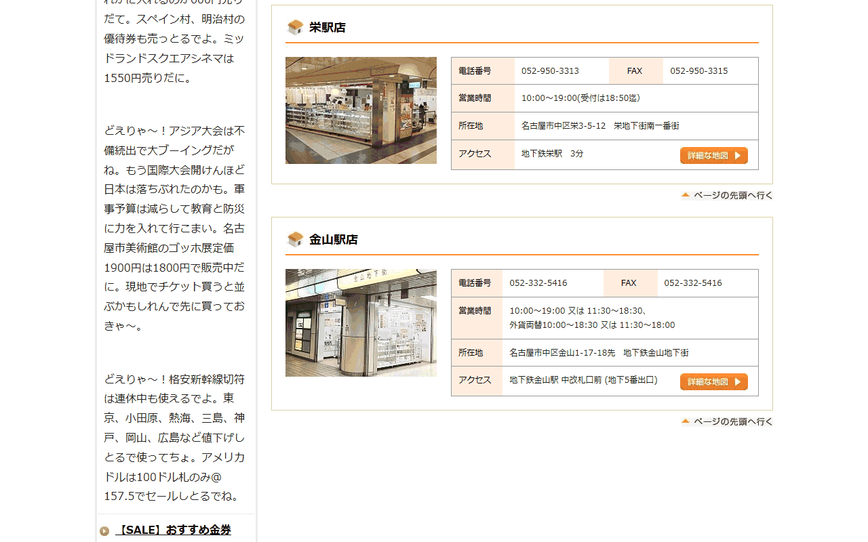Click sidebar paragraph about アジア大会
The image size is (868, 542).
(x=175, y=228)
